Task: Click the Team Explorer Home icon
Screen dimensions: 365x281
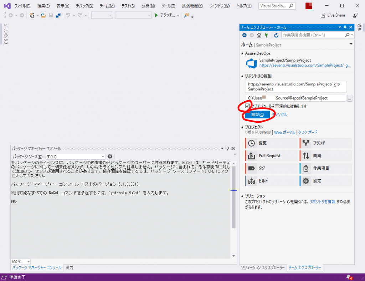Action: pyautogui.click(x=259, y=35)
